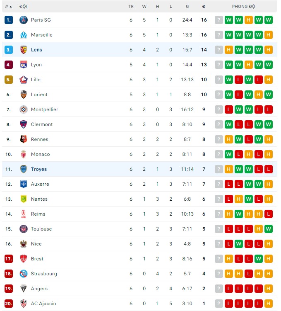Sort standings by the W column header
The width and height of the screenshot is (281, 311).
[x=144, y=7]
